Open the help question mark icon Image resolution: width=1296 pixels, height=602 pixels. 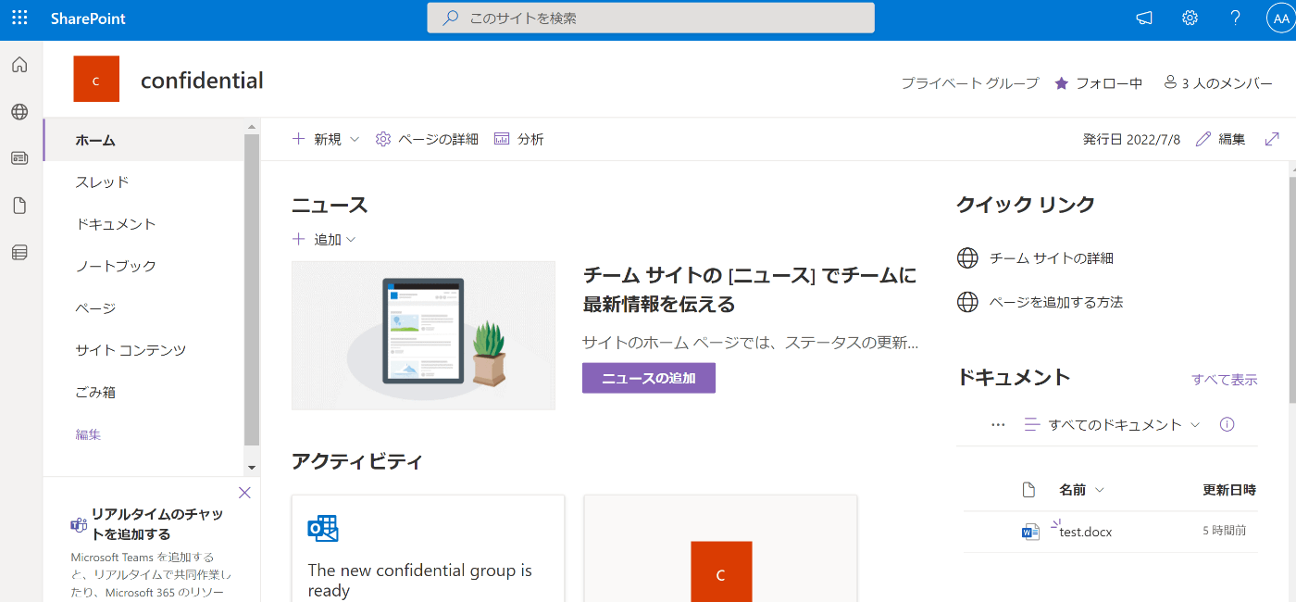tap(1236, 19)
